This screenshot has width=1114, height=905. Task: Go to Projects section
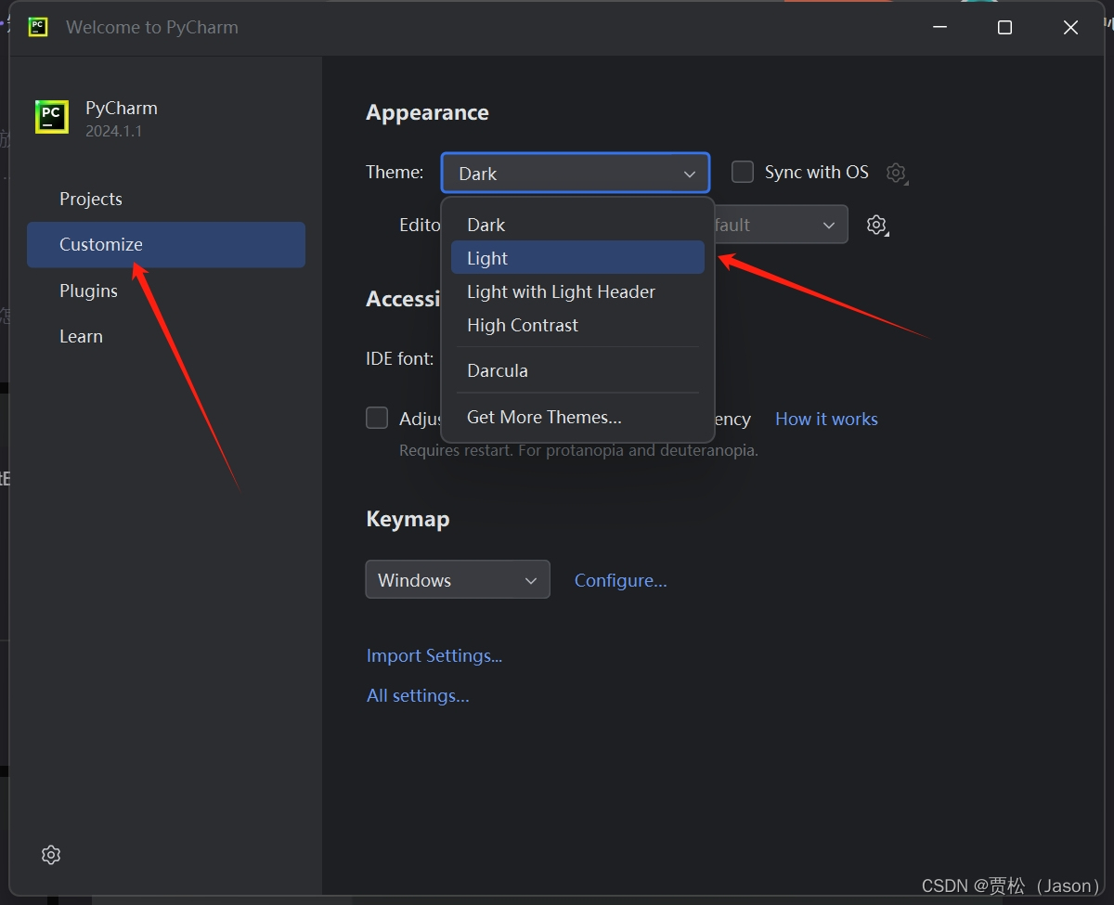[166, 199]
